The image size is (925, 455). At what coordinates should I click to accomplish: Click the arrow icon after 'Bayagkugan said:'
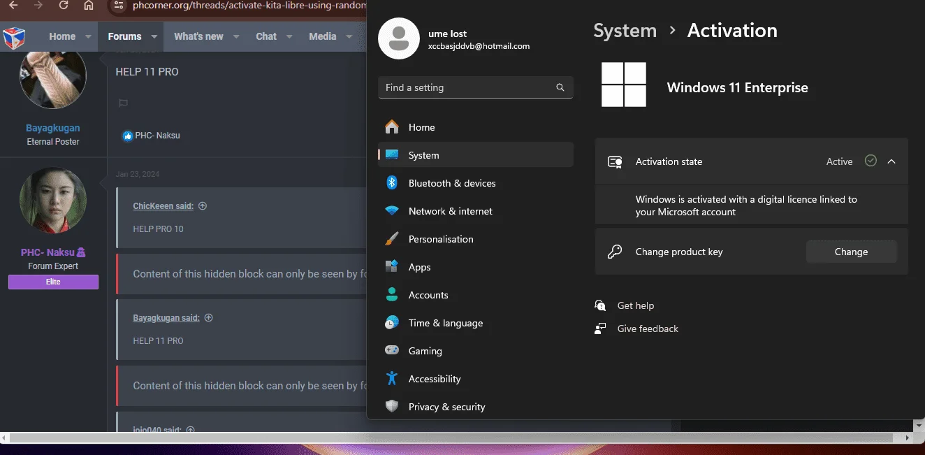[x=208, y=318]
